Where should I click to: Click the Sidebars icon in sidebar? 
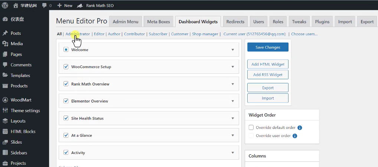[5, 153]
